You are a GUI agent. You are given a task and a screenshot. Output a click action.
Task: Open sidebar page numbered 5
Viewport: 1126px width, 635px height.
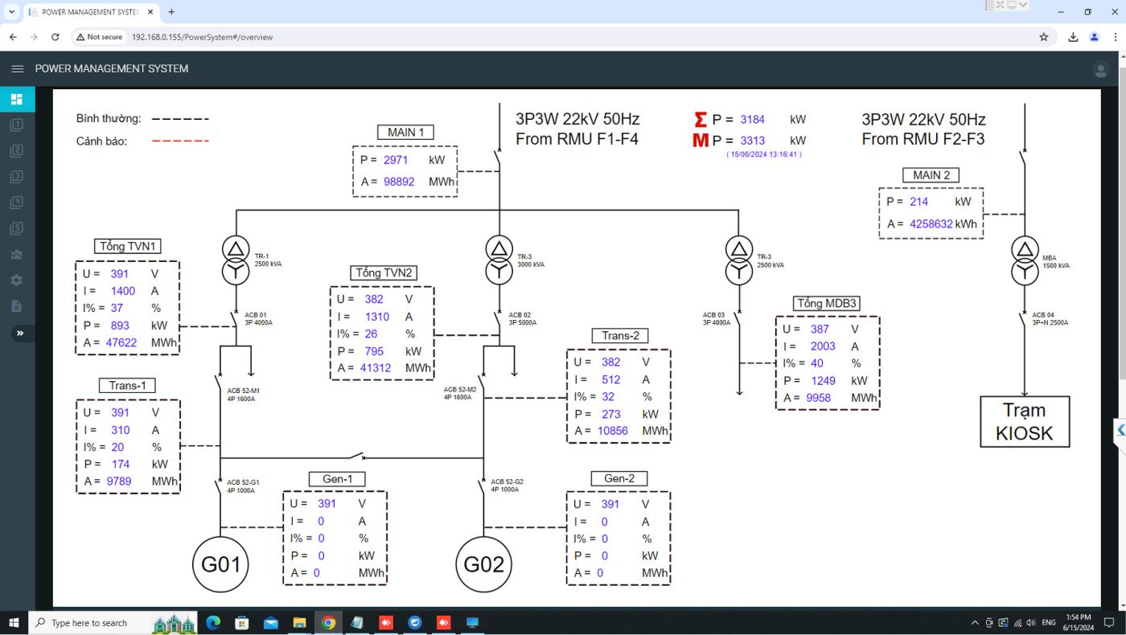(17, 228)
